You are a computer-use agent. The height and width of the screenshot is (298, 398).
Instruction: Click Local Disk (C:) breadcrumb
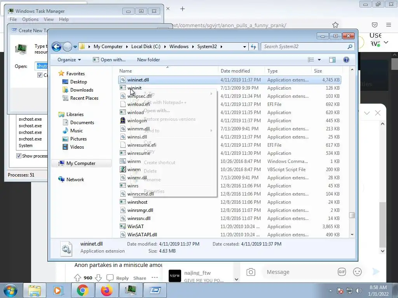click(146, 47)
